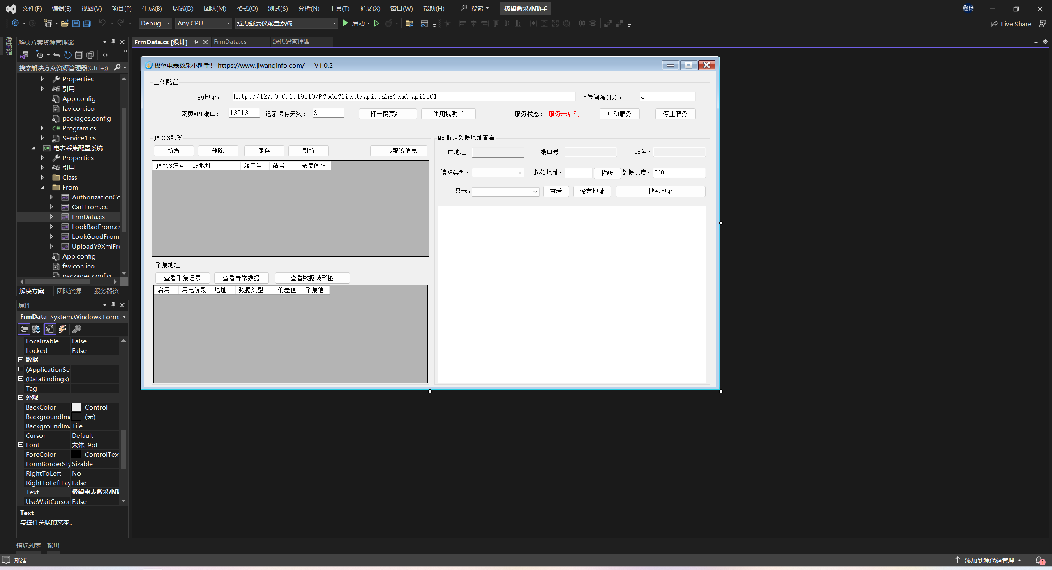
Task: Click the 停止 (Stop) service icon
Action: point(673,113)
